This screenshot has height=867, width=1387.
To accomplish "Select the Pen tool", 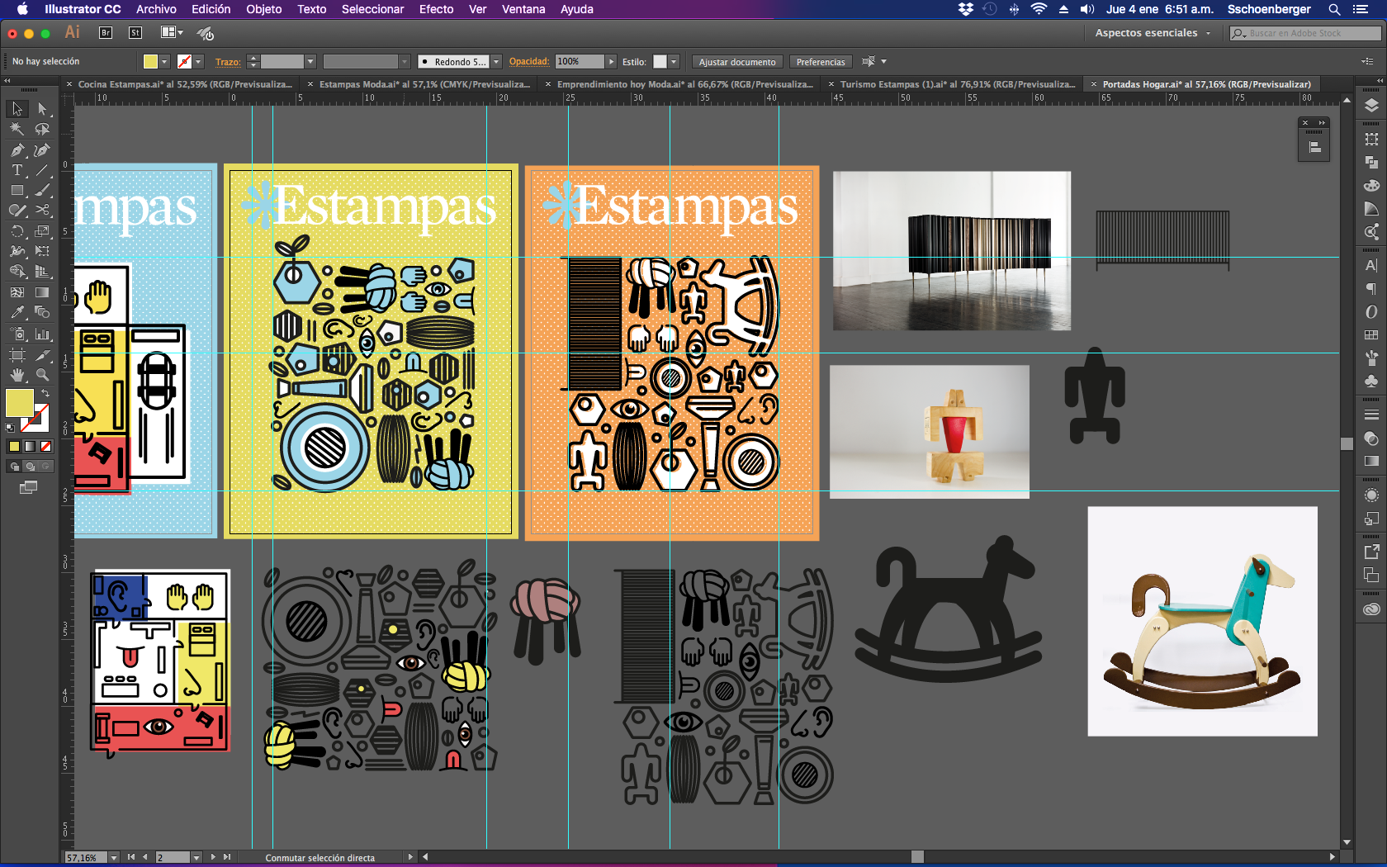I will pos(17,149).
